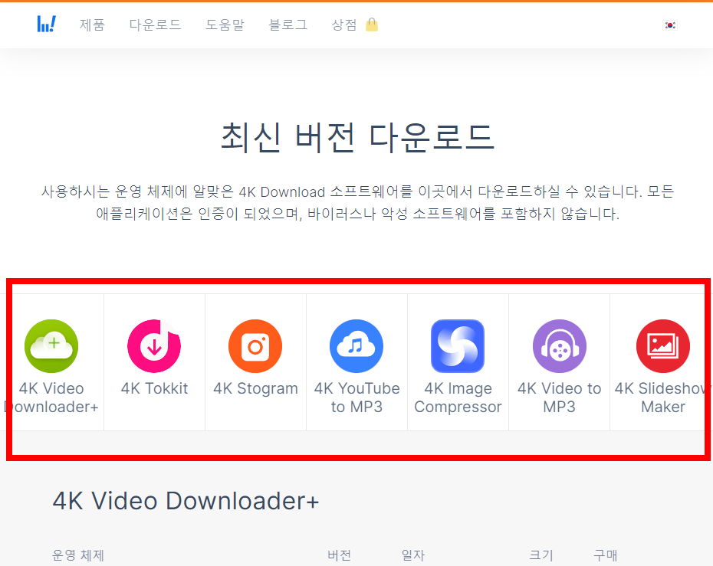This screenshot has width=713, height=566.
Task: Open the 4K Image Compressor app icon
Action: pos(458,345)
